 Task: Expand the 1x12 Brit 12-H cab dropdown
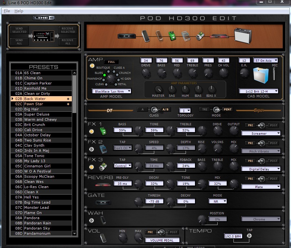[258, 91]
